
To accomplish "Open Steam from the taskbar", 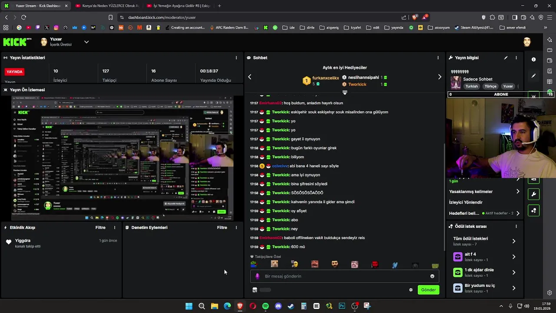I will (x=291, y=306).
